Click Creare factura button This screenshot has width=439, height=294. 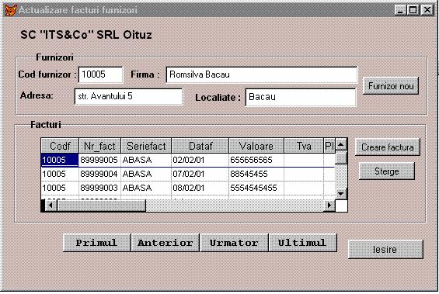pyautogui.click(x=388, y=147)
